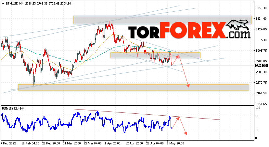Select the 2580.30 price axis label
This screenshot has width=269, height=147.
coord(261,72)
